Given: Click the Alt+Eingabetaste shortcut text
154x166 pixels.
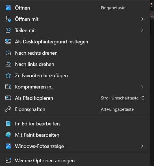Looking at the screenshot, I should [117, 109].
